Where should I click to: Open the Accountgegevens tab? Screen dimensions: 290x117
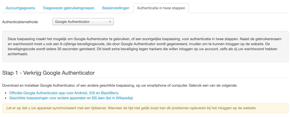(20, 8)
